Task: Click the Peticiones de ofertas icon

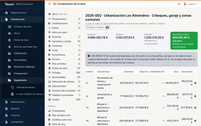Action: [x=50, y=82]
